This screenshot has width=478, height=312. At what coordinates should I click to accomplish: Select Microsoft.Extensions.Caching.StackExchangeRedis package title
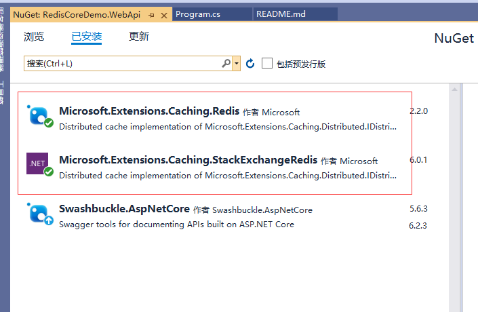coord(188,160)
